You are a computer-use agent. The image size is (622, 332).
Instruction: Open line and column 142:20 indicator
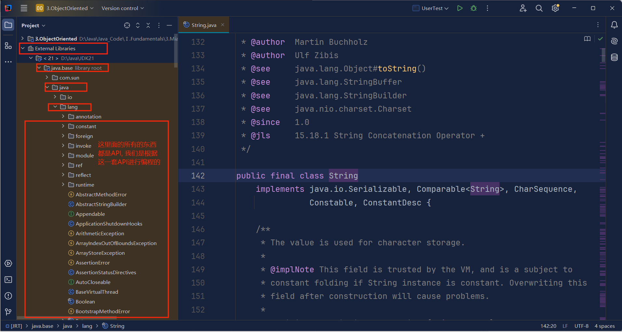coord(548,326)
